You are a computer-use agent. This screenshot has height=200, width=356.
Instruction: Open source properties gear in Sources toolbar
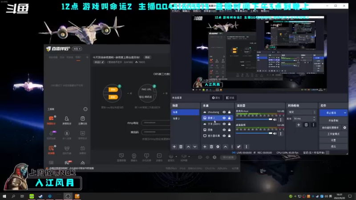pos(218,147)
